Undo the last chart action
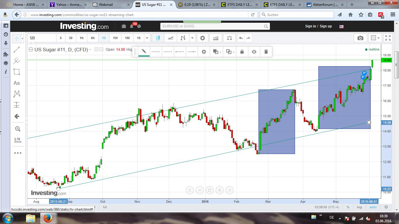The width and height of the screenshot is (399, 224). (241, 38)
